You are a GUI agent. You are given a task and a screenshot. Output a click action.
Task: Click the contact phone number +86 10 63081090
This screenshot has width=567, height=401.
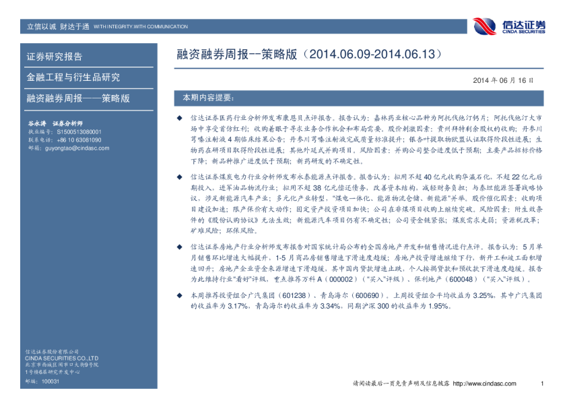tap(73, 140)
